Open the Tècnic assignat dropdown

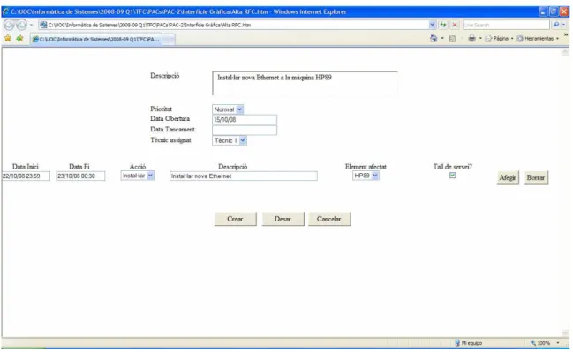click(x=230, y=140)
